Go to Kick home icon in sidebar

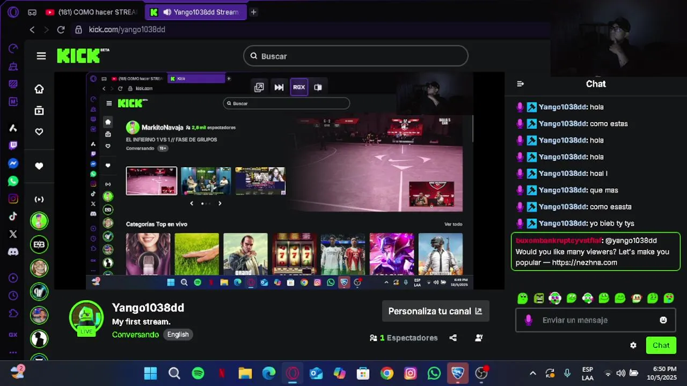pos(39,89)
